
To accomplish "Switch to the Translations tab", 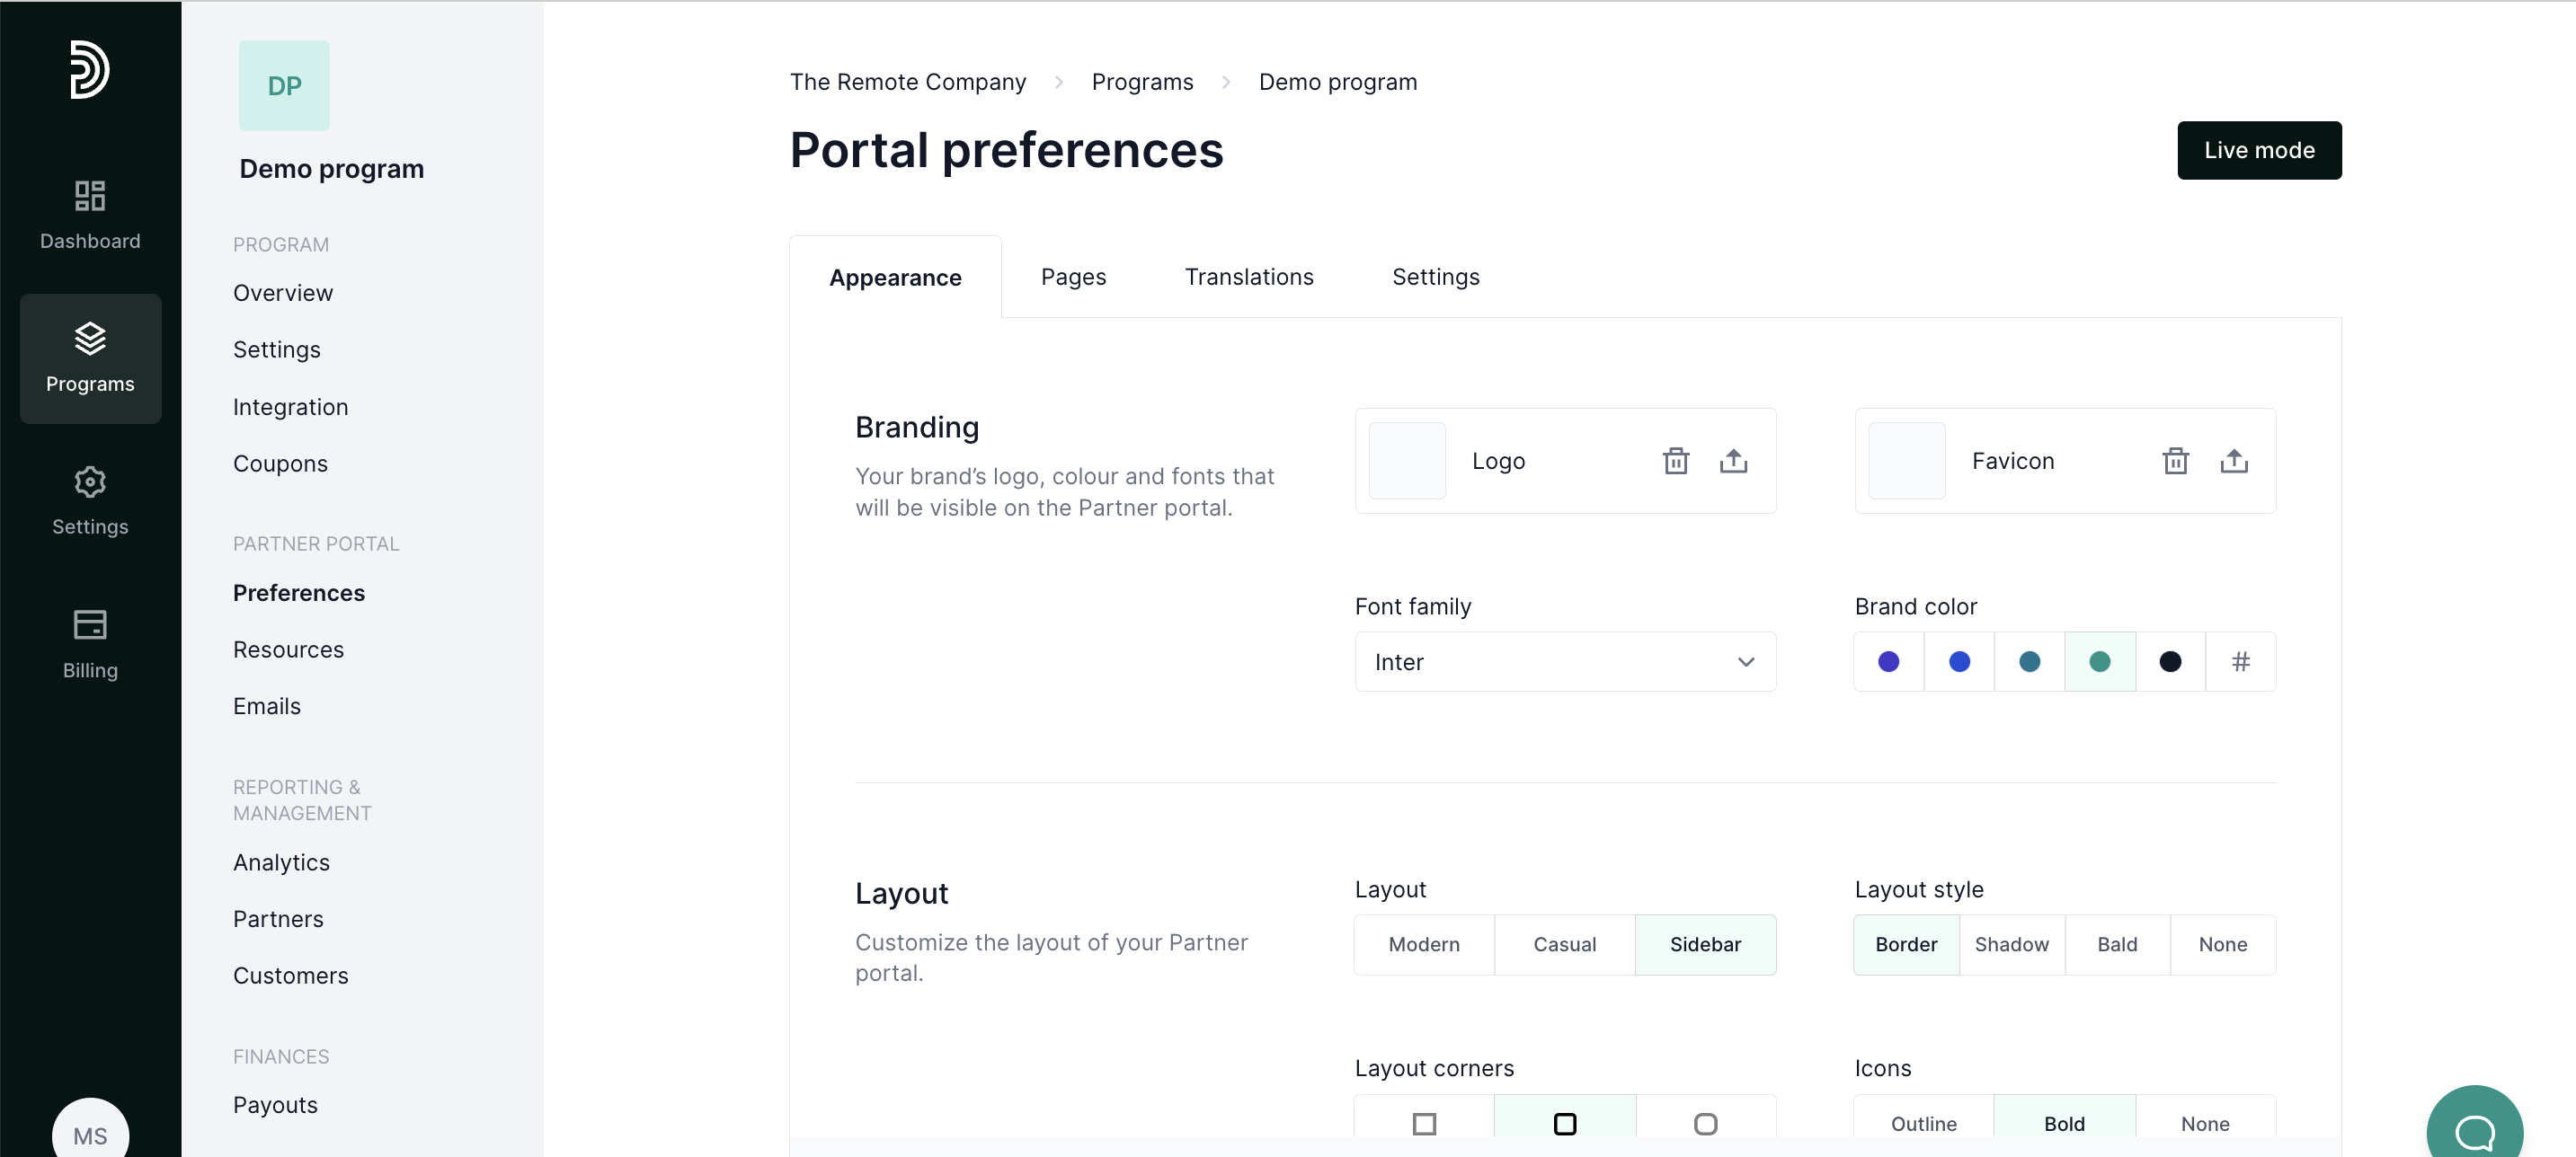I will (x=1248, y=277).
